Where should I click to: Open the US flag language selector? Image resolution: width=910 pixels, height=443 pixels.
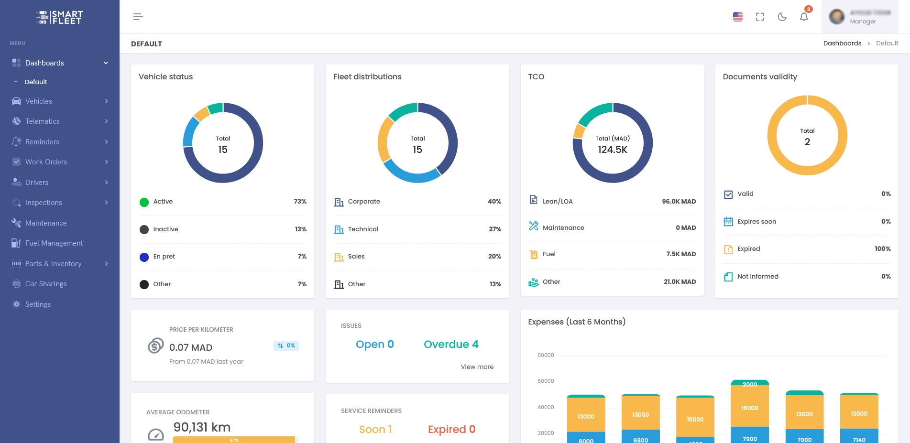coord(737,17)
